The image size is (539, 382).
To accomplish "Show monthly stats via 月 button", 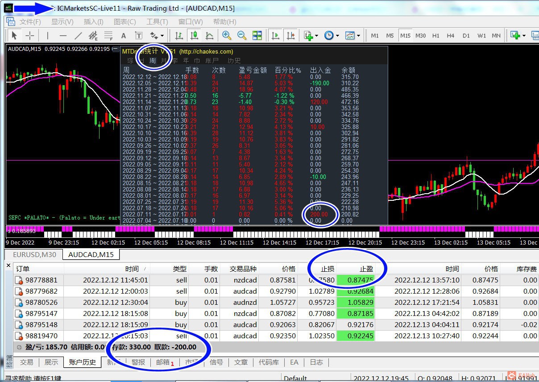I will click(x=164, y=61).
